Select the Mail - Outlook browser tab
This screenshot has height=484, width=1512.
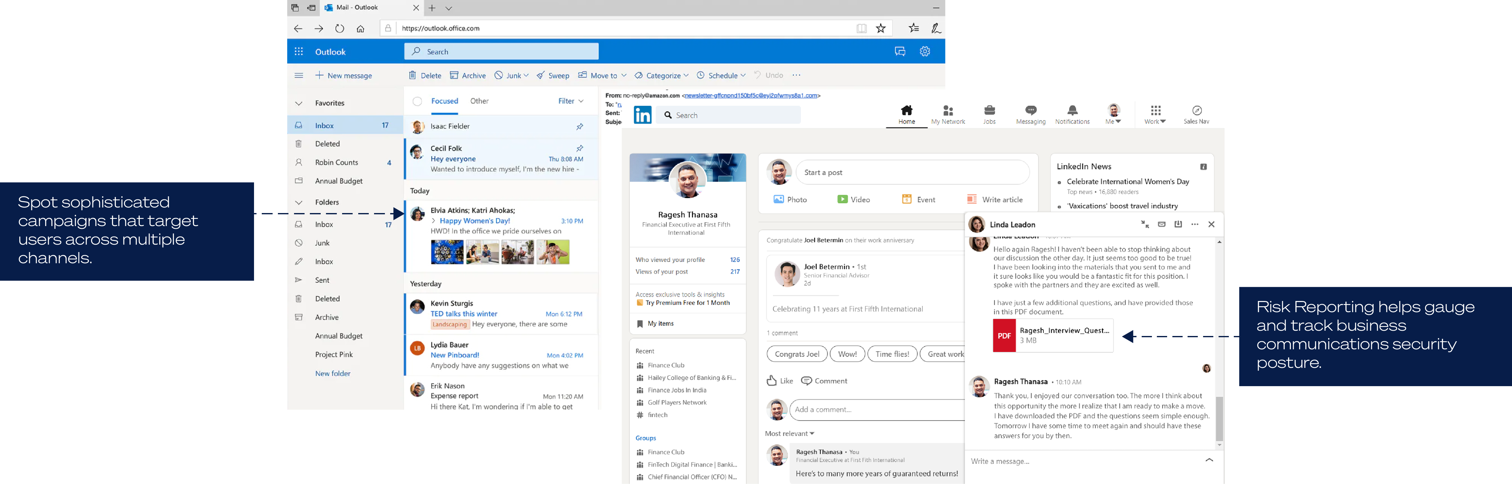pyautogui.click(x=371, y=8)
